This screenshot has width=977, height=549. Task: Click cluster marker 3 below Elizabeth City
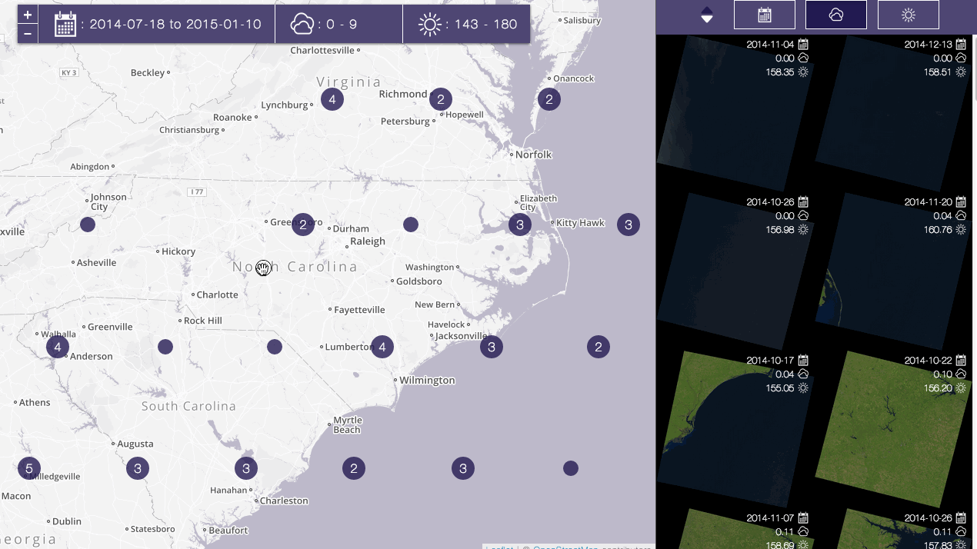(x=520, y=225)
